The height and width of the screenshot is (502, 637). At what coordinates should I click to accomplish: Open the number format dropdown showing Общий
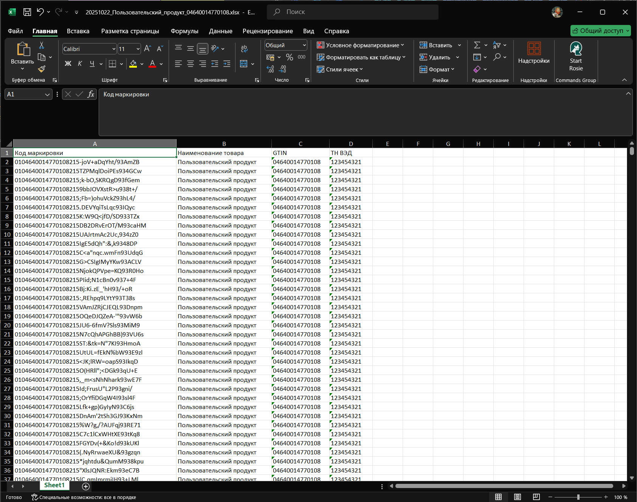tap(303, 45)
